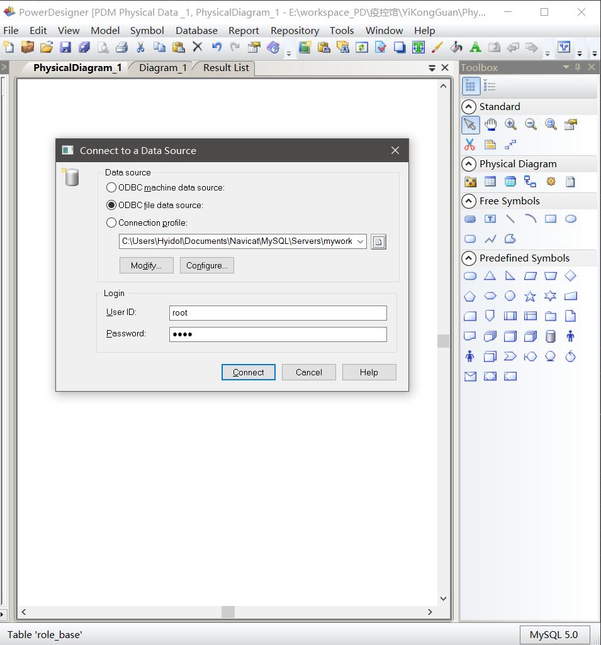Click the Delete X icon in main toolbar

point(198,47)
